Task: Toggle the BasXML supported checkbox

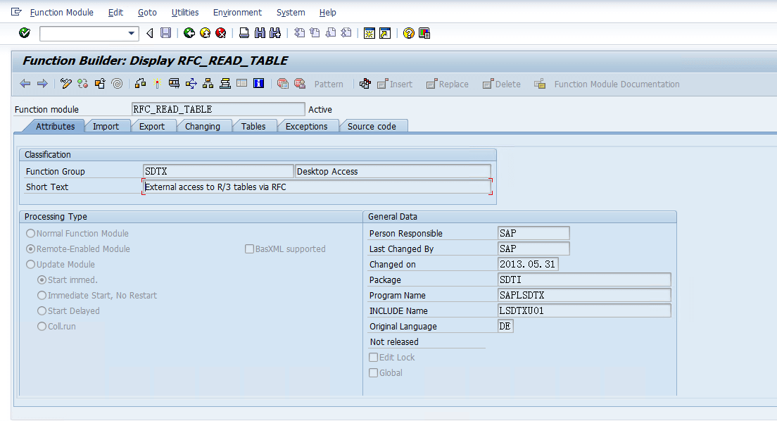Action: [249, 249]
